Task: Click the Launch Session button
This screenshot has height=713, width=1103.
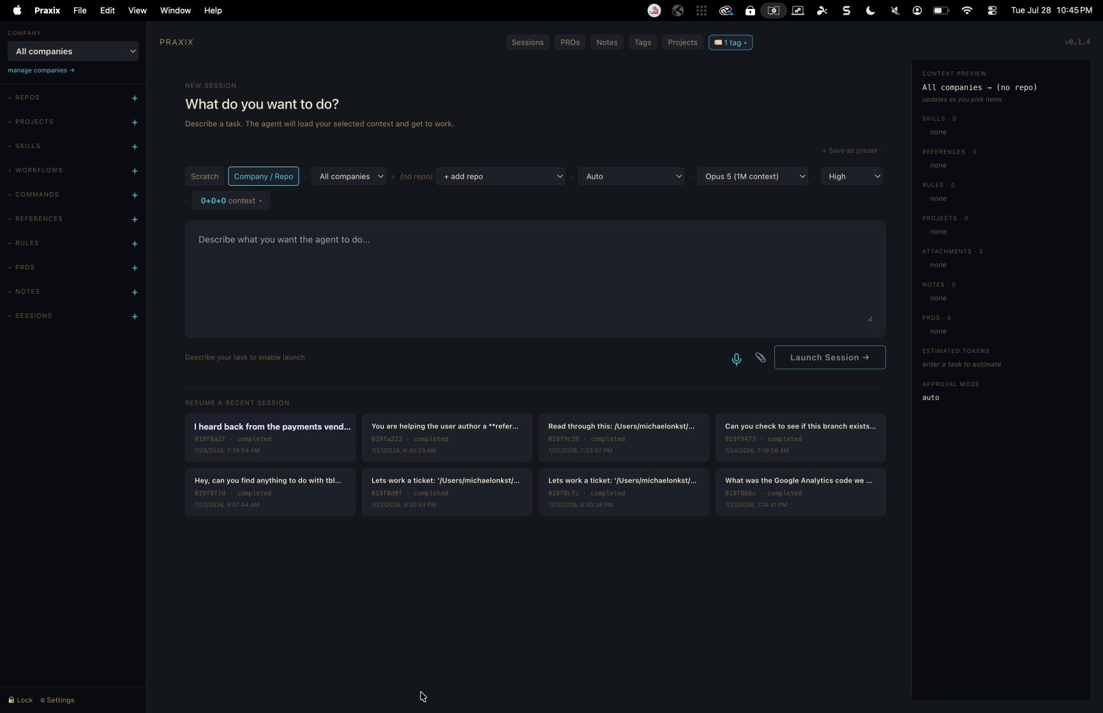Action: click(x=830, y=357)
